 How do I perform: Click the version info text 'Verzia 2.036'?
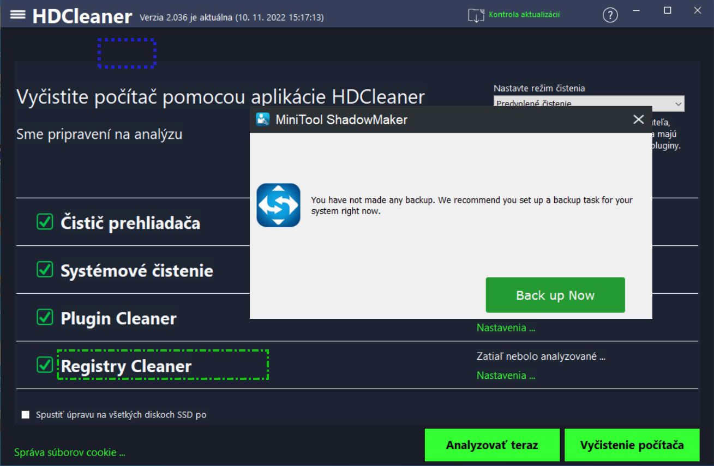231,17
